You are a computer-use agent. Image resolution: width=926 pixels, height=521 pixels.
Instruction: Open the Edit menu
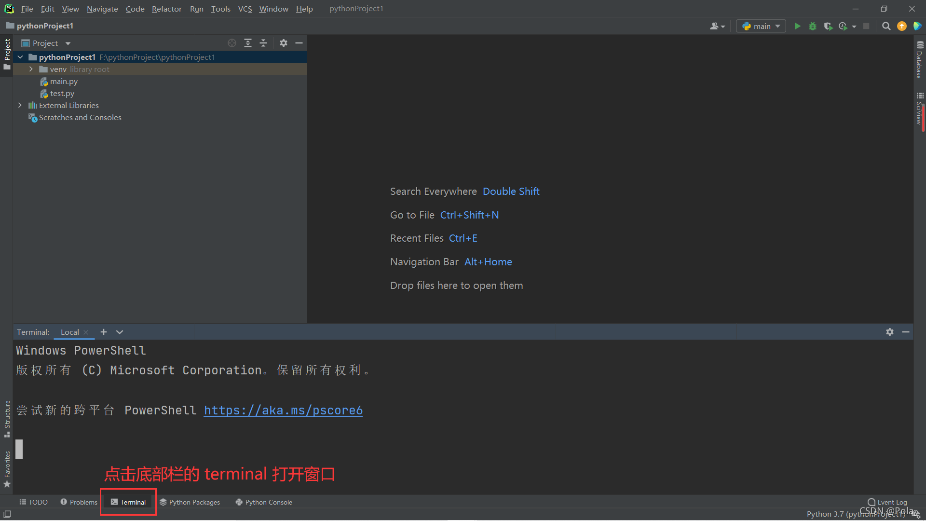(x=47, y=9)
